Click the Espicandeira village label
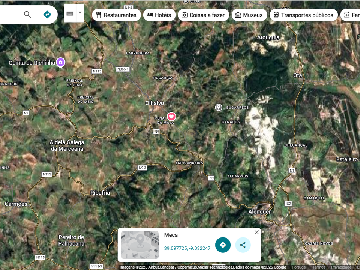 [x=189, y=163]
